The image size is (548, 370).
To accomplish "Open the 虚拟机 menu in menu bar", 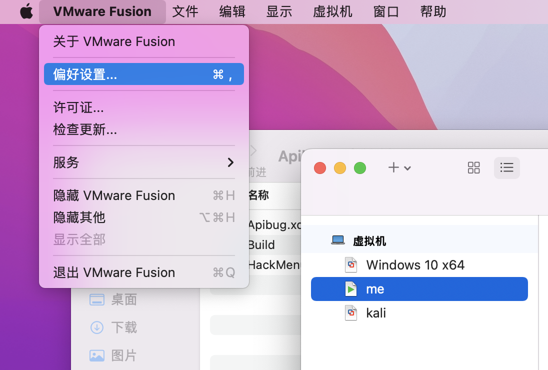I will click(x=332, y=11).
